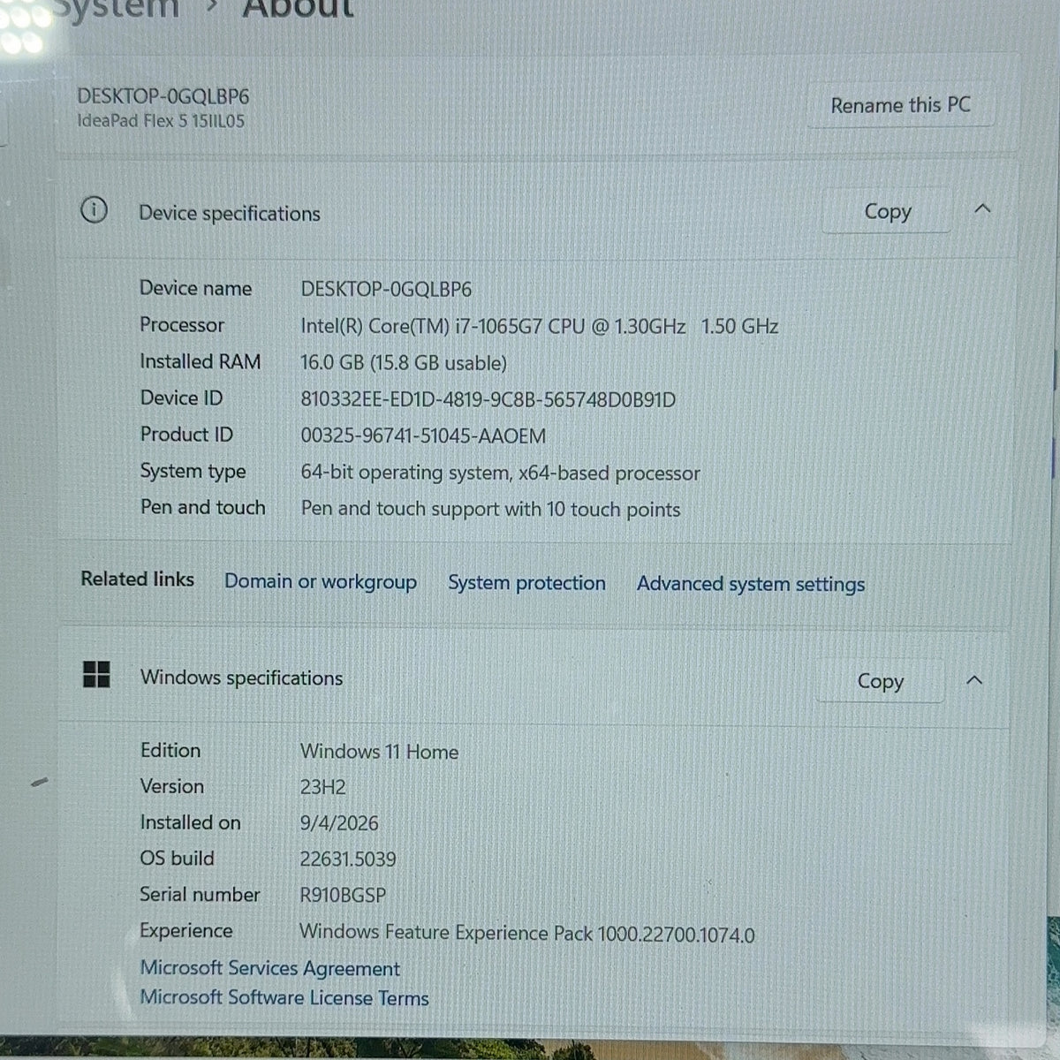Open Microsoft Services Agreement link
This screenshot has width=1060, height=1060.
pyautogui.click(x=269, y=968)
